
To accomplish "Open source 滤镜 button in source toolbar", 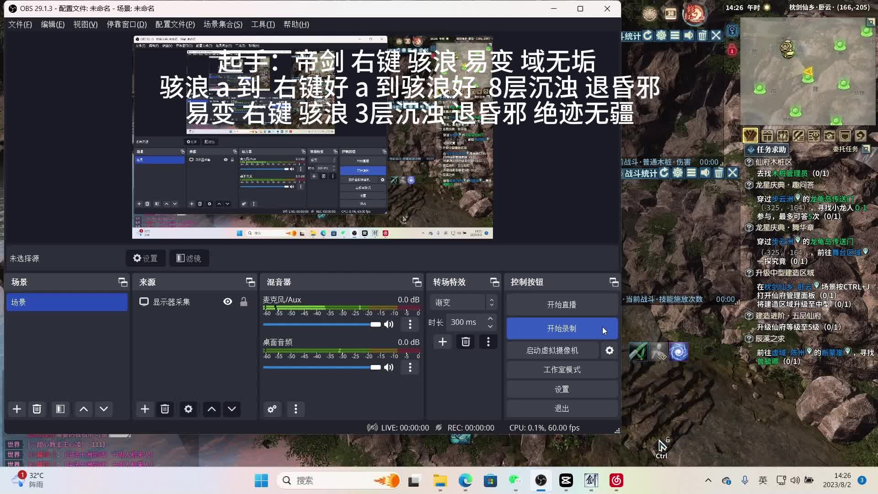I will click(x=189, y=258).
